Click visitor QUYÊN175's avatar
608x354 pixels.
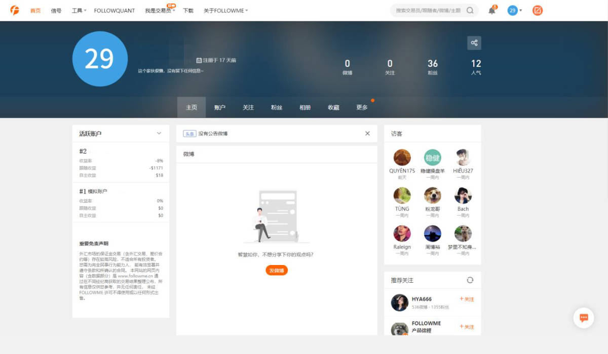tap(401, 157)
